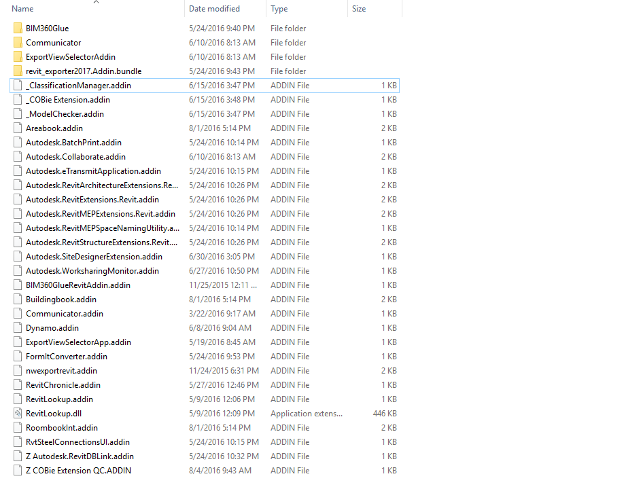Click the Autodesk.RevitMEPExtensions.Revit.addin file icon
The height and width of the screenshot is (487, 624).
[18, 214]
